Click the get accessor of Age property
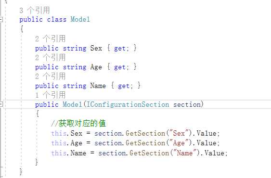This screenshot has width=271, height=178. [x=119, y=67]
